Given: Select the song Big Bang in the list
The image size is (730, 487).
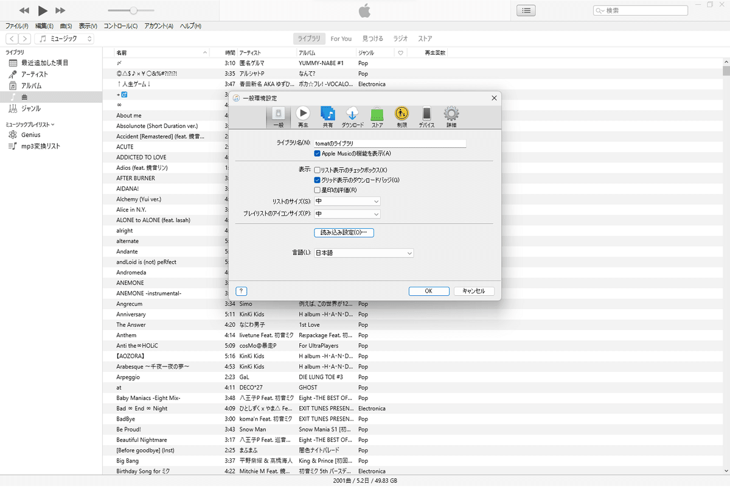Looking at the screenshot, I should point(127,461).
